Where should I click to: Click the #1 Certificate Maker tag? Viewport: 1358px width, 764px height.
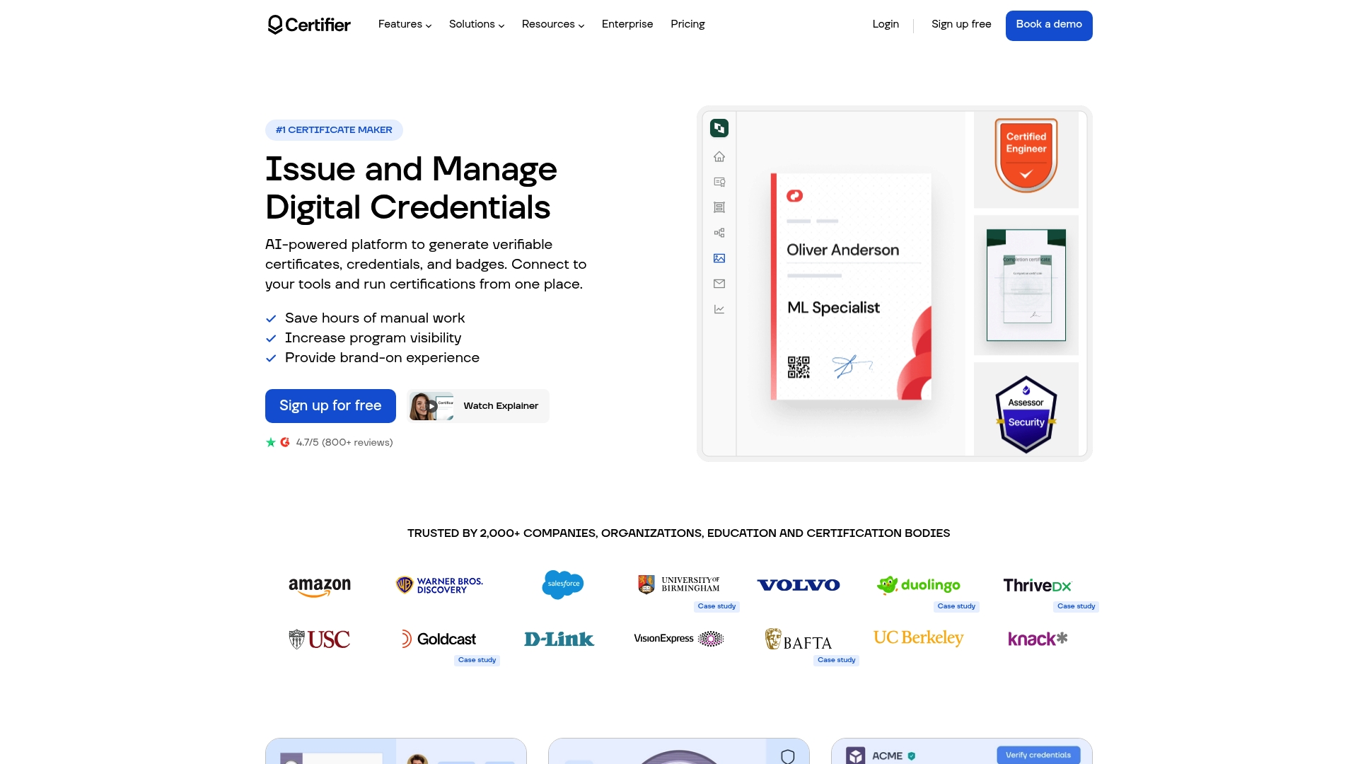tap(334, 130)
